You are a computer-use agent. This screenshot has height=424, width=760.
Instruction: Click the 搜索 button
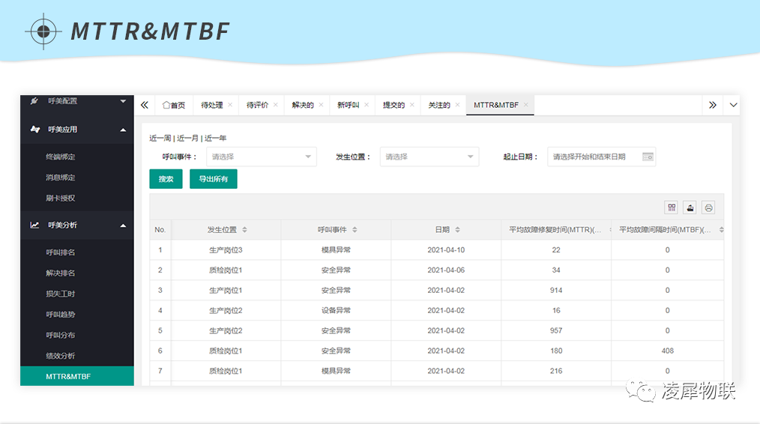pos(166,179)
